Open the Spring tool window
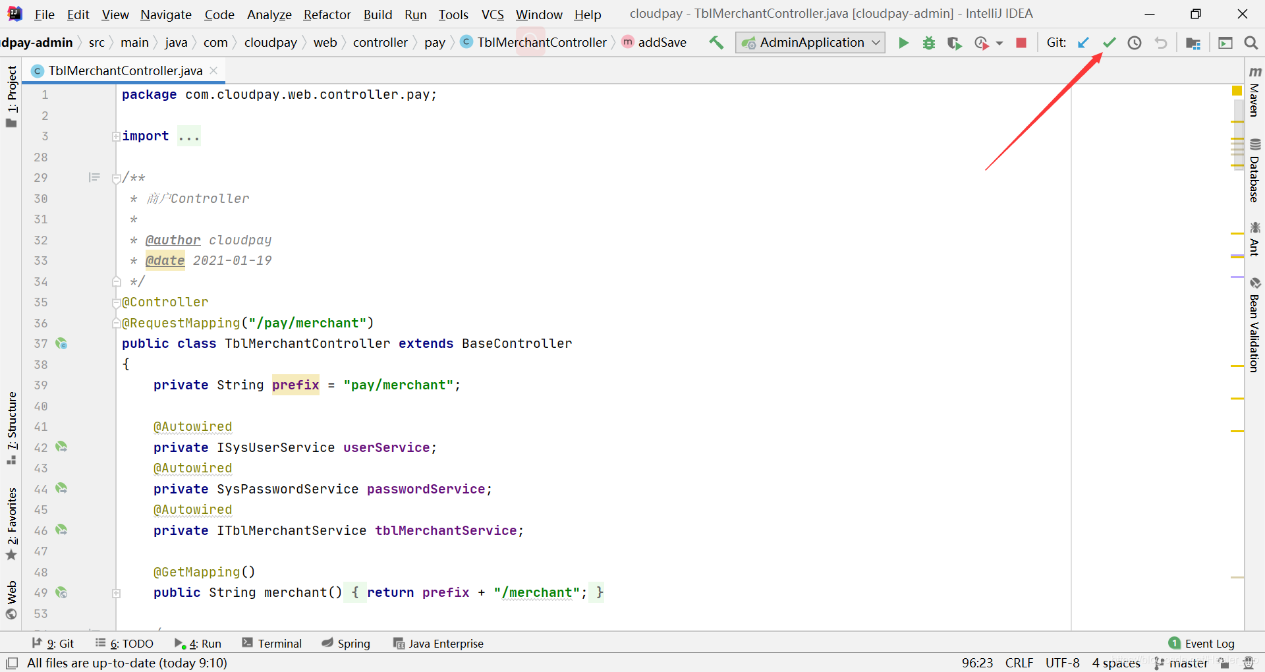Image resolution: width=1265 pixels, height=672 pixels. point(346,644)
